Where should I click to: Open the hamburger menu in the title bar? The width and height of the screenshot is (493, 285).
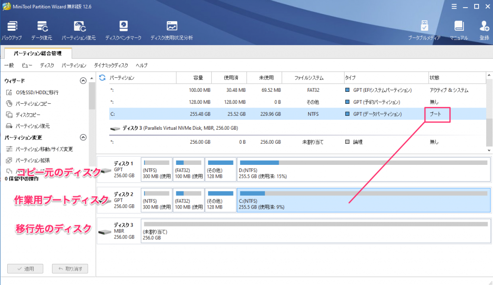(454, 7)
